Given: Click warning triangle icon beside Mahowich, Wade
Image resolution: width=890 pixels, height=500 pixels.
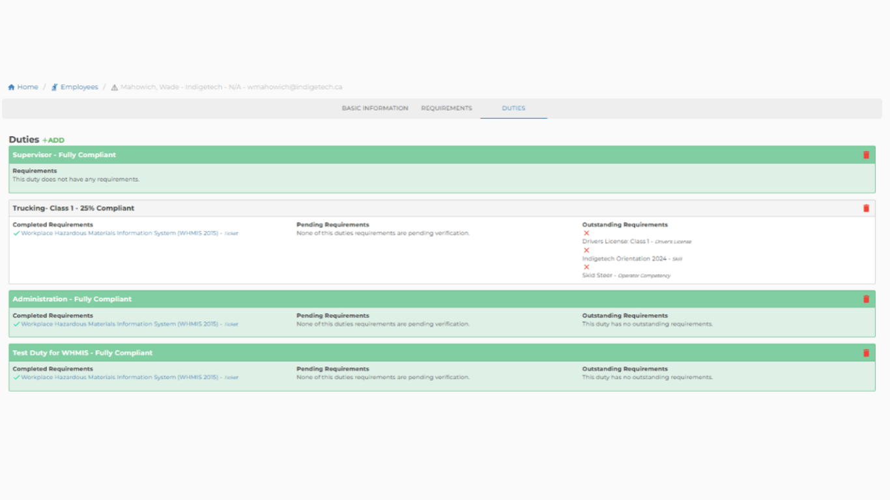Looking at the screenshot, I should click(x=115, y=87).
